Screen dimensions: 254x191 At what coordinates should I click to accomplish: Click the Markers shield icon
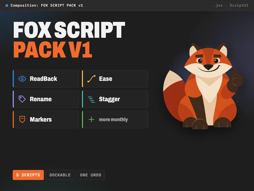point(22,120)
